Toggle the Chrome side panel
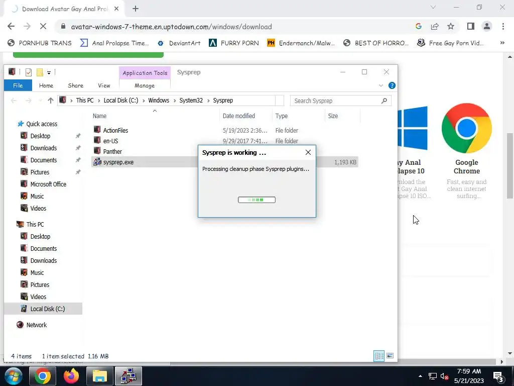 coord(471,27)
